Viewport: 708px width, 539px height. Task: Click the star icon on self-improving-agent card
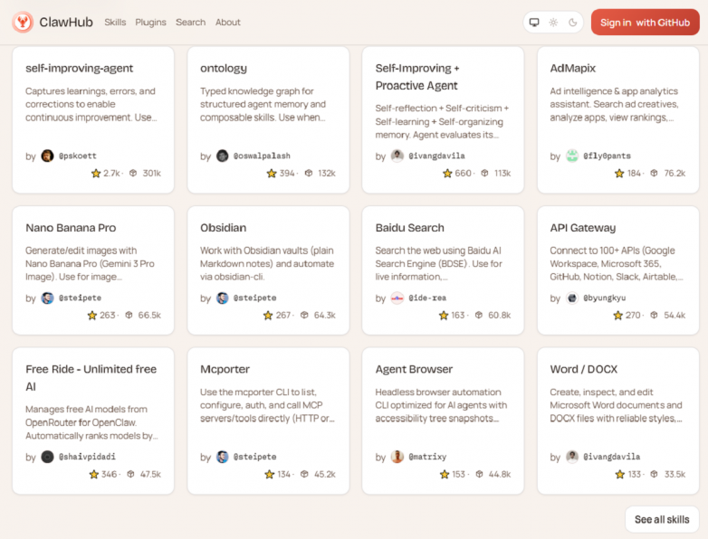coord(96,174)
